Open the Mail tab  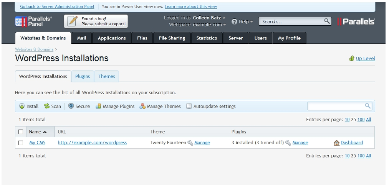tap(82, 38)
